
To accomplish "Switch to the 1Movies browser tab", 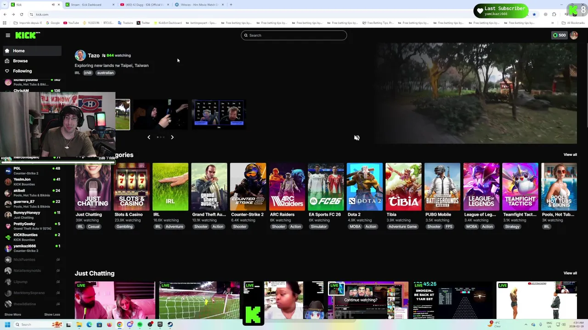I will click(199, 5).
